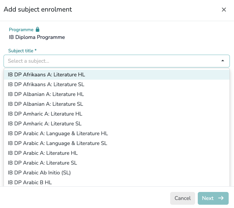Image resolution: width=234 pixels, height=208 pixels.
Task: Close the Add subject enrolment dialog
Action: 224,10
